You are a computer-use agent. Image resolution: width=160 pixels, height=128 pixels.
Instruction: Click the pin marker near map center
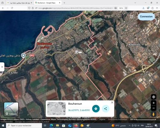[x=76, y=52]
